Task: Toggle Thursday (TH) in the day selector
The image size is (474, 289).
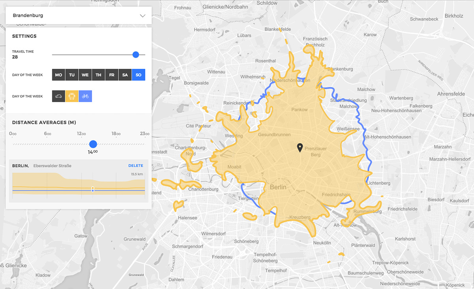Action: [98, 75]
